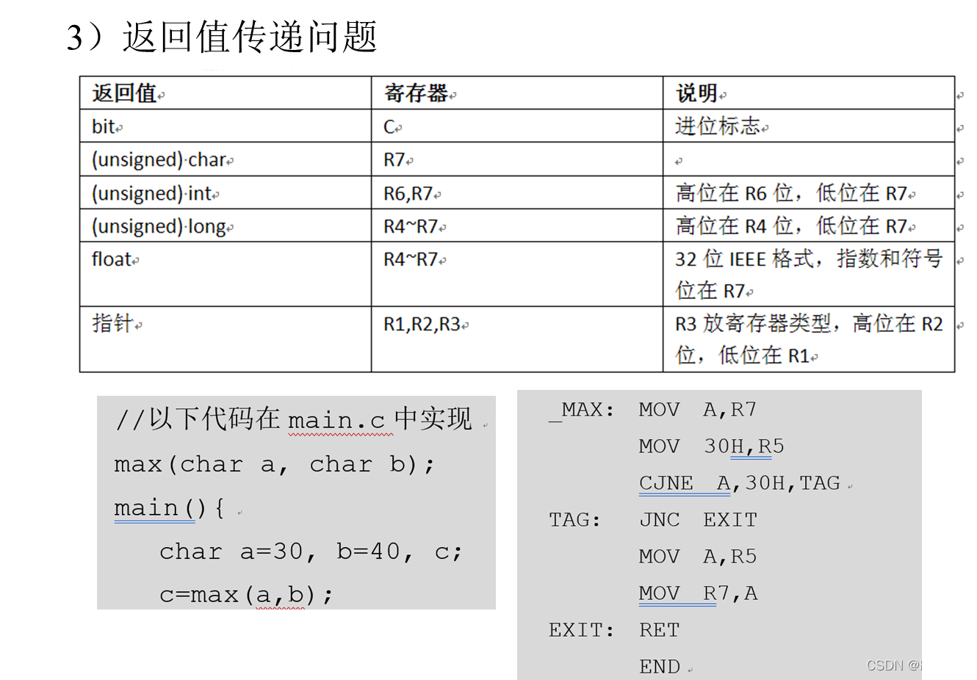
Task: Select the '寄存器' table header cell
Action: [517, 93]
